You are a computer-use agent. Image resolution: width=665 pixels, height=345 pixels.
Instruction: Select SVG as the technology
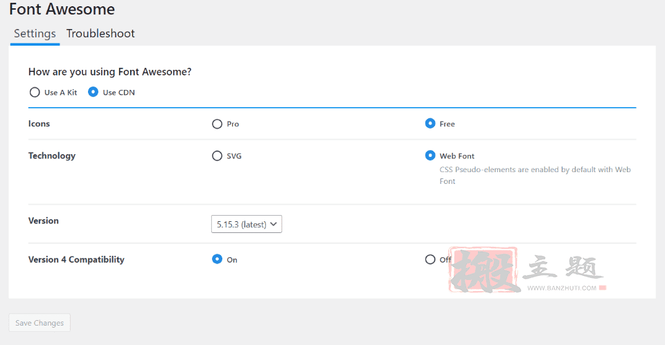[x=217, y=156]
